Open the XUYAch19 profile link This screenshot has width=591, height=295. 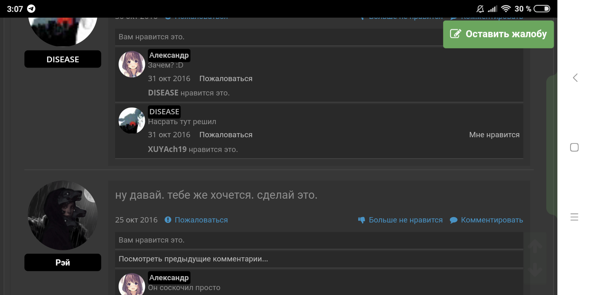tap(167, 150)
